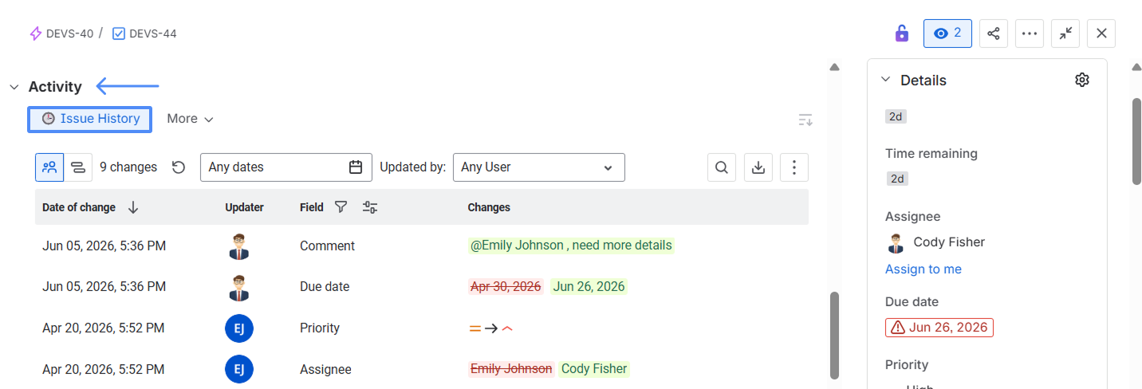
Task: Click the Any dates date field
Action: tap(286, 167)
